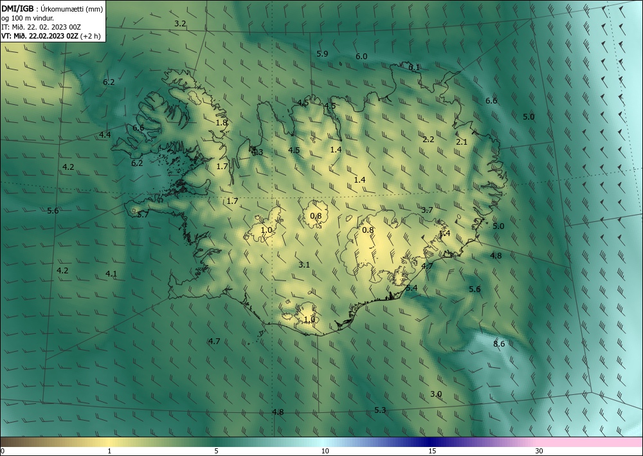Click the 'IT: Mið. 22. 02. 2023 00Z' line
The image size is (643, 456).
pyautogui.click(x=41, y=27)
